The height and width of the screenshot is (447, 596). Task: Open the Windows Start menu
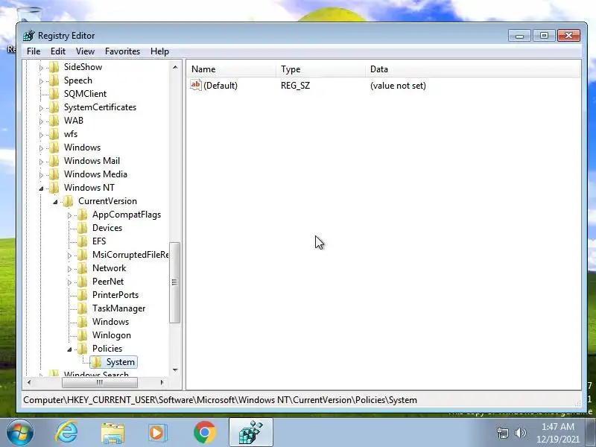pos(20,433)
